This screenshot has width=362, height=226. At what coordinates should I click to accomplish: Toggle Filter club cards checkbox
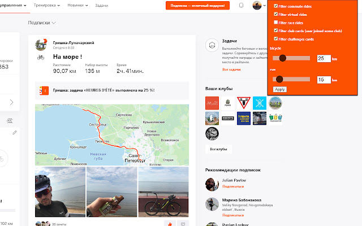pyautogui.click(x=275, y=31)
